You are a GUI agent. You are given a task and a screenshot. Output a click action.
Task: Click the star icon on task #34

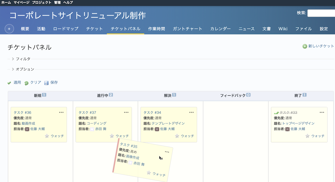(177, 136)
